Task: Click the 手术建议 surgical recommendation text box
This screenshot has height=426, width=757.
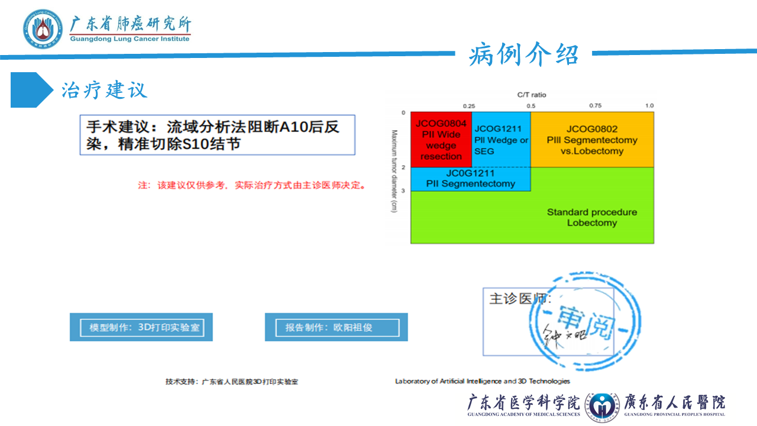Action: click(217, 135)
